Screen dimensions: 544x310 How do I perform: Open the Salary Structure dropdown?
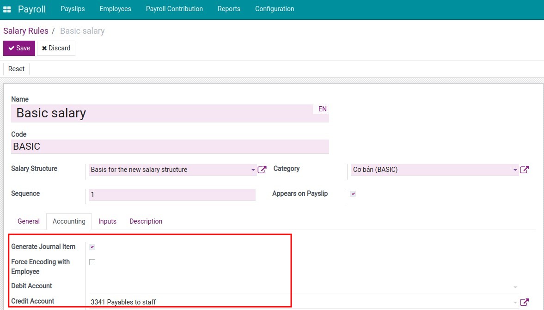point(252,170)
